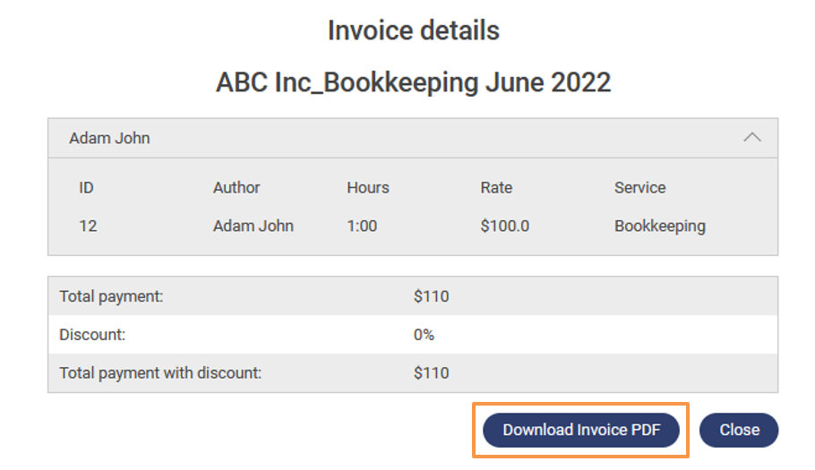Click the Total payment label
Image resolution: width=815 pixels, height=470 pixels.
111,296
